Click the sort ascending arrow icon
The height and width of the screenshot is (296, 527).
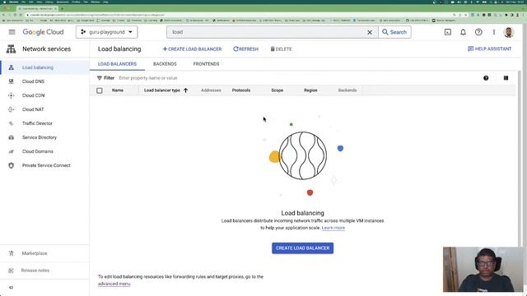pyautogui.click(x=185, y=90)
